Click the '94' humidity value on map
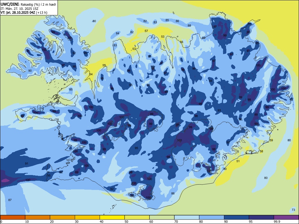Screen dimensions: 299x224 (210, 81)
